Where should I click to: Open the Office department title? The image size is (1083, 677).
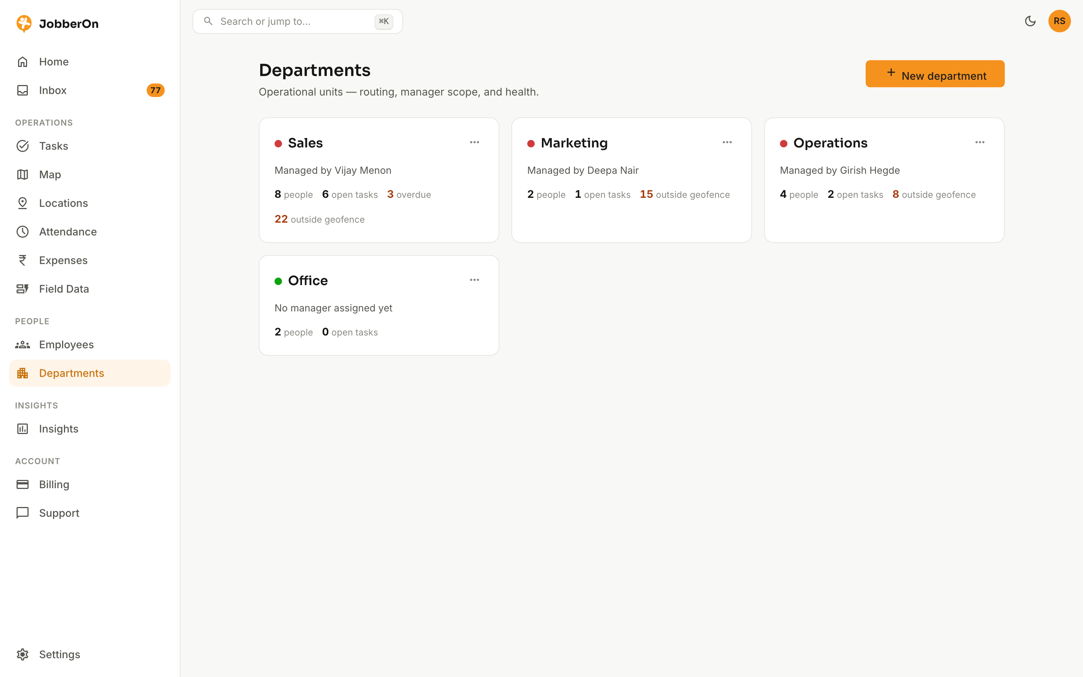coord(308,280)
